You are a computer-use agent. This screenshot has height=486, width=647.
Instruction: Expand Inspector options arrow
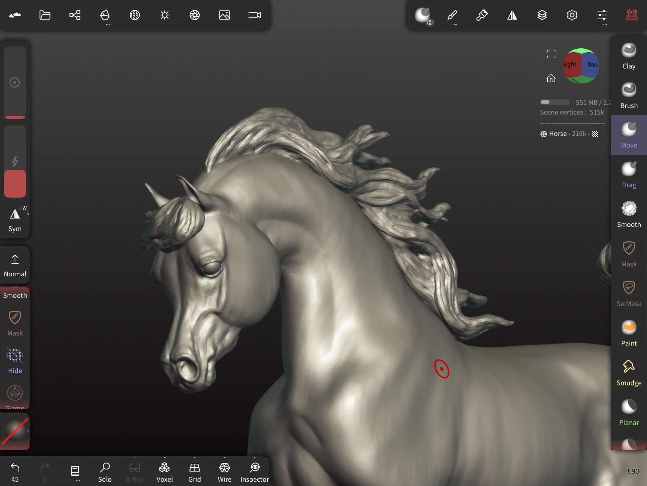click(x=255, y=458)
